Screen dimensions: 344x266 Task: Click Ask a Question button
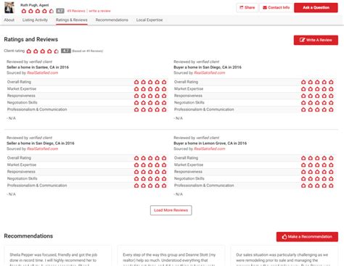click(x=316, y=7)
